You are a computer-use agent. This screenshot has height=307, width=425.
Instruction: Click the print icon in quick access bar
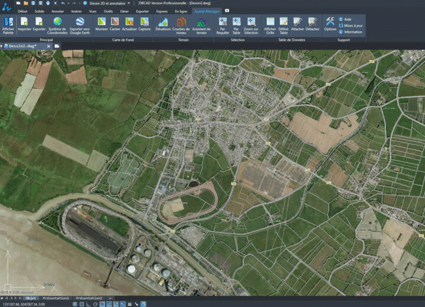click(48, 3)
